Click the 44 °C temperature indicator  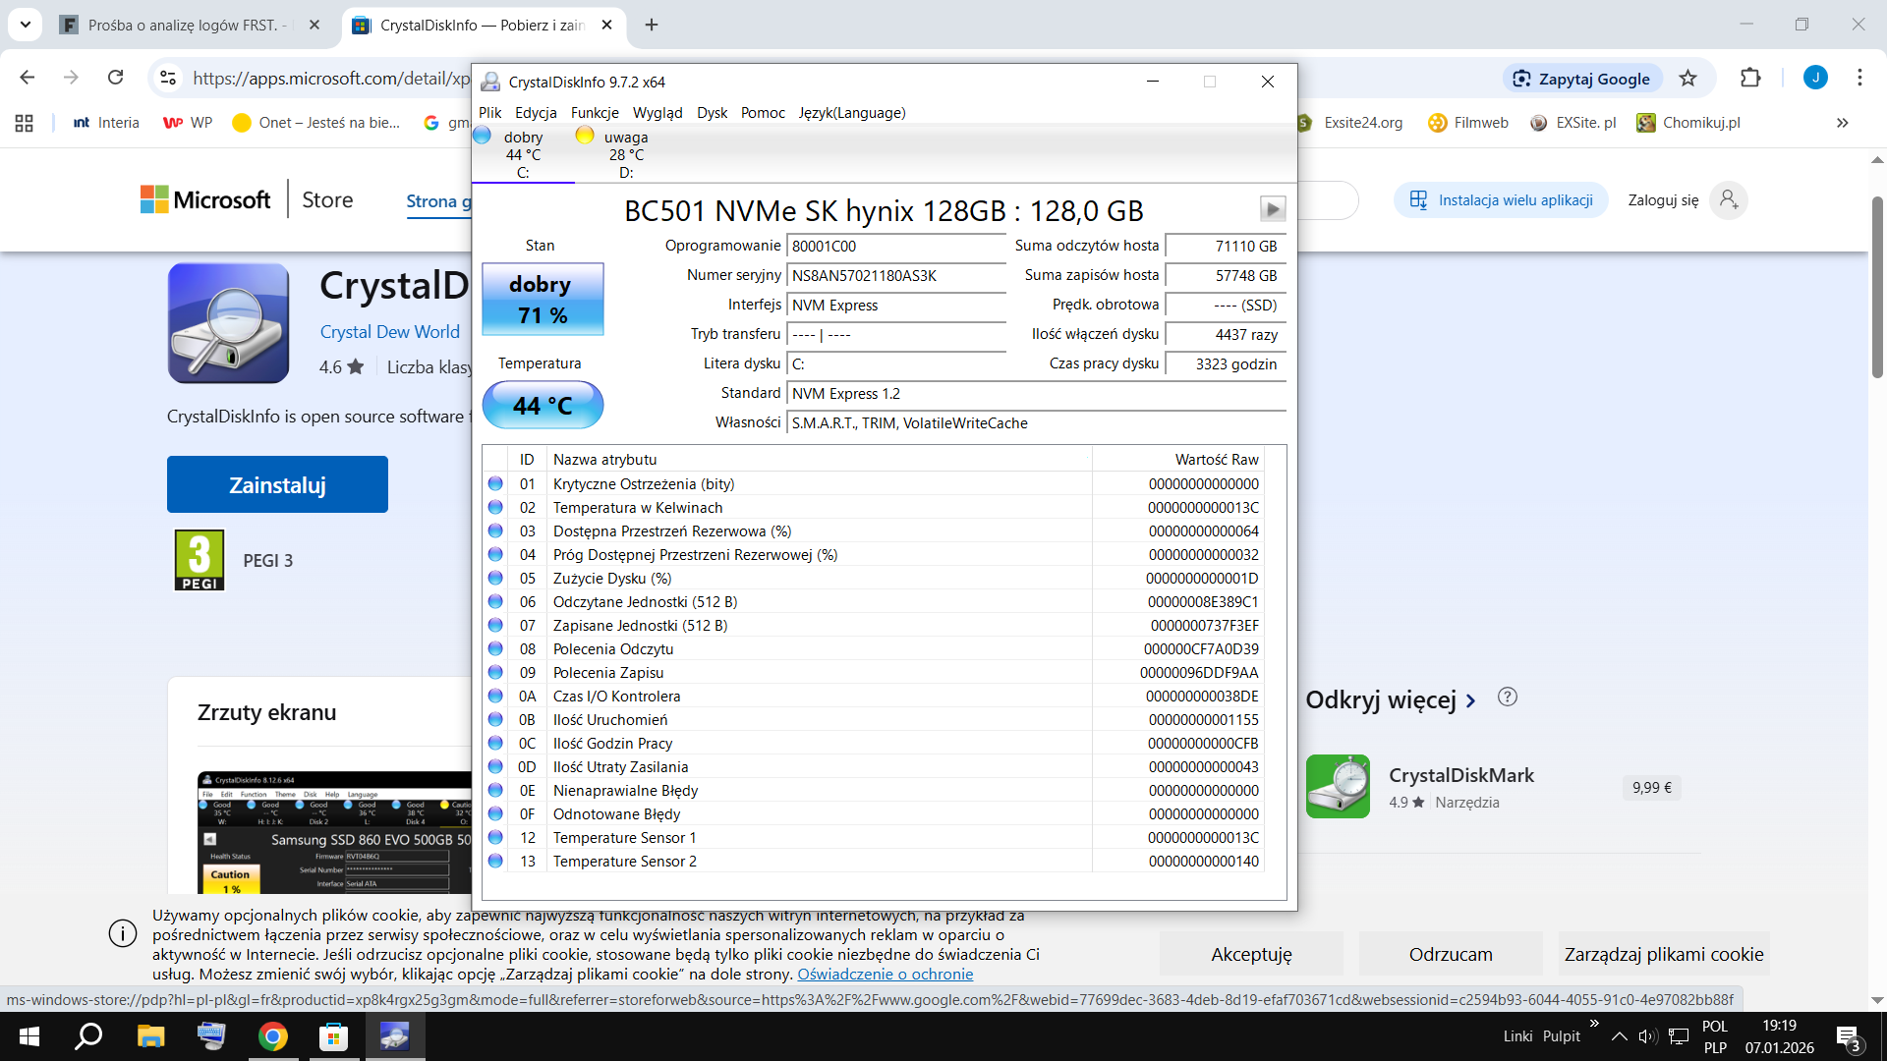543,405
